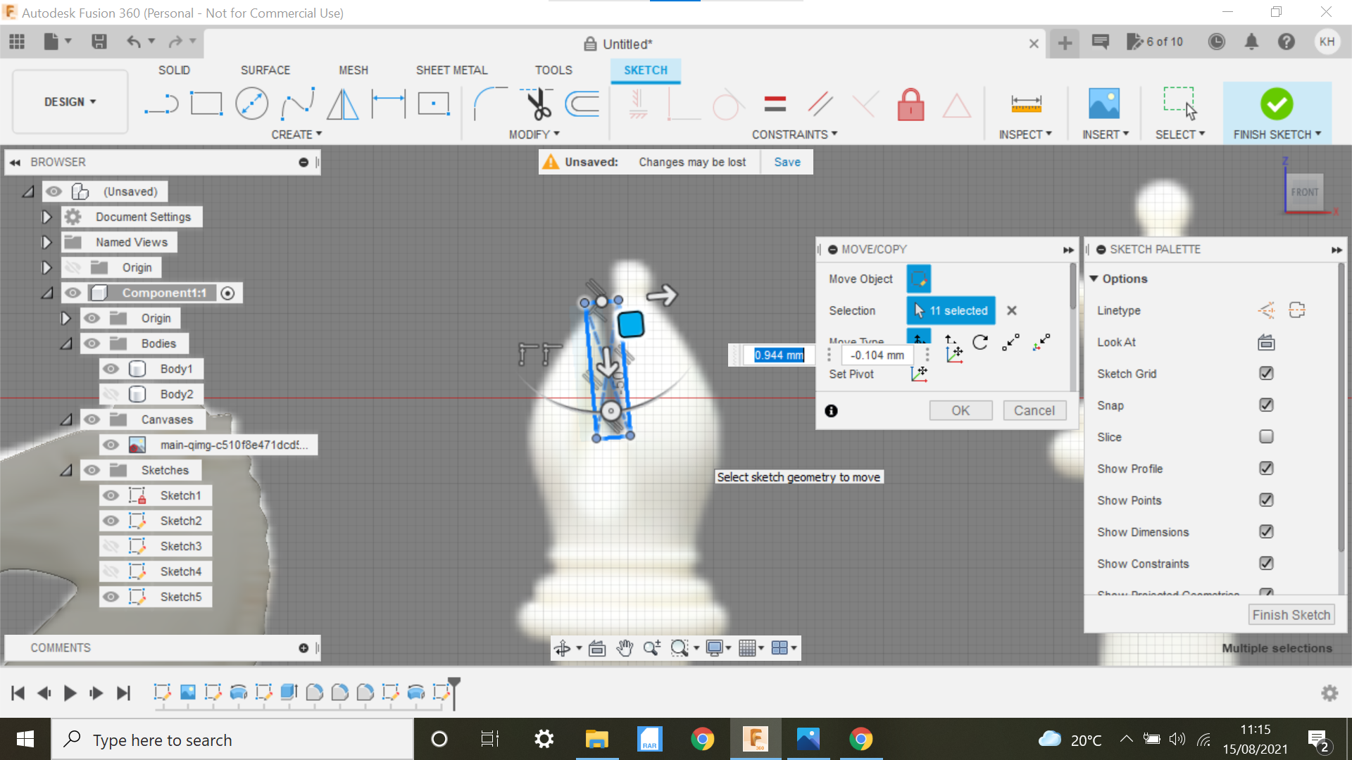This screenshot has width=1352, height=760.
Task: Select the Circle sketch tool
Action: point(252,103)
